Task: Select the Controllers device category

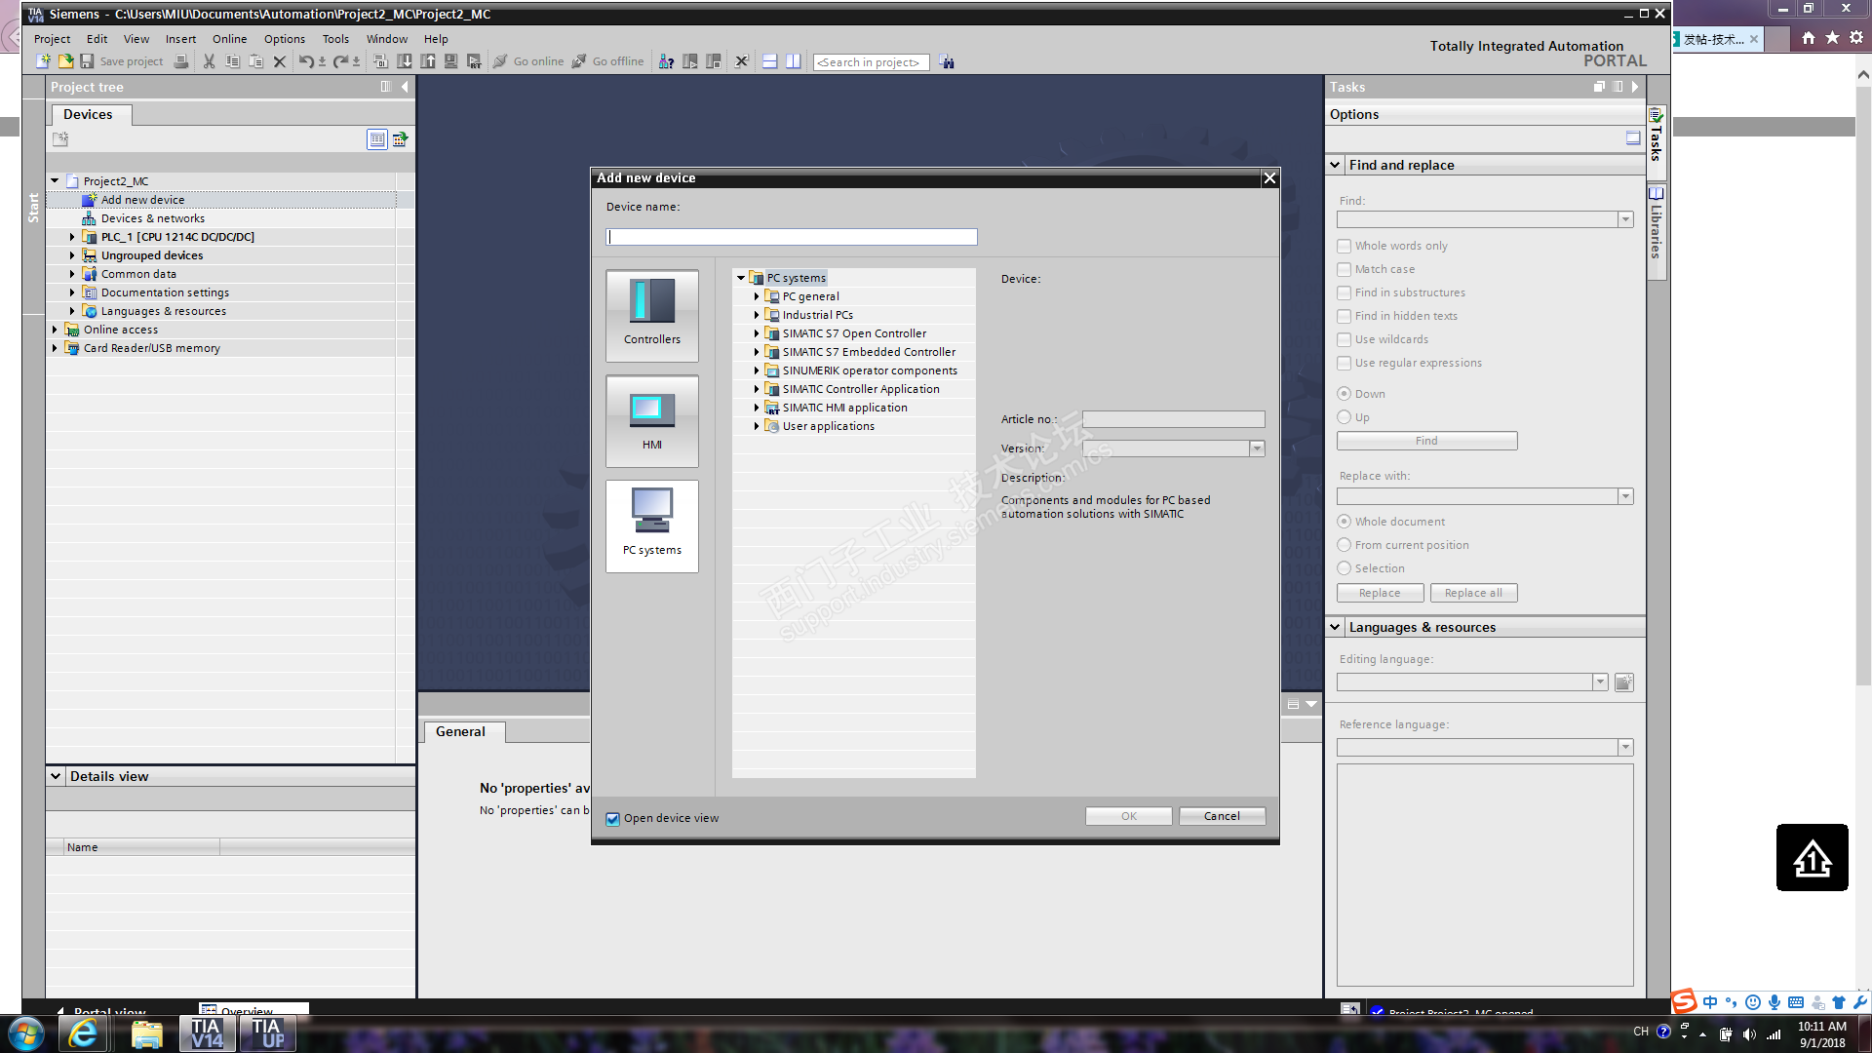Action: pos(651,315)
